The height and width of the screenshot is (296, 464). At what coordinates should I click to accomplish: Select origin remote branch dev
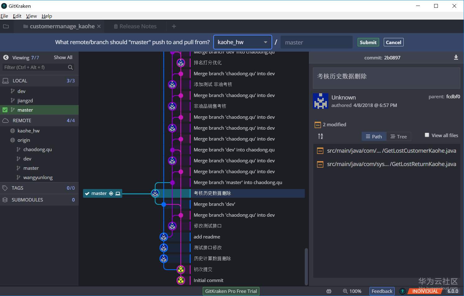27,159
